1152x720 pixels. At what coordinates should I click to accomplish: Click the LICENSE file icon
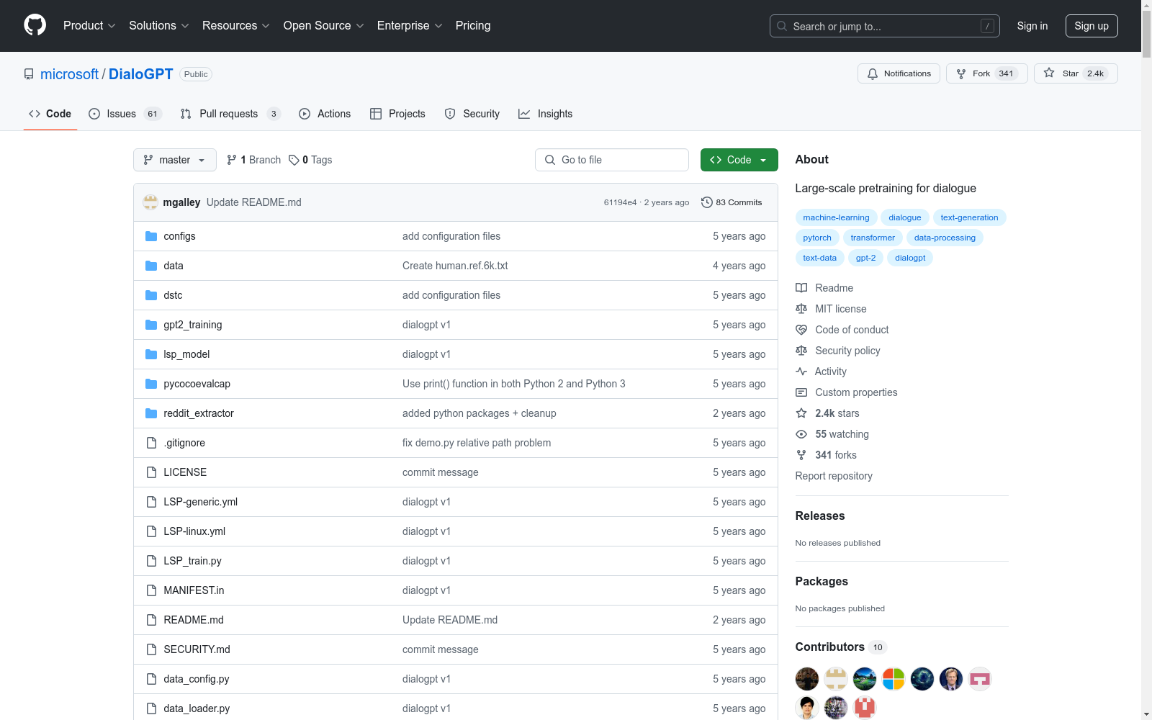(151, 472)
